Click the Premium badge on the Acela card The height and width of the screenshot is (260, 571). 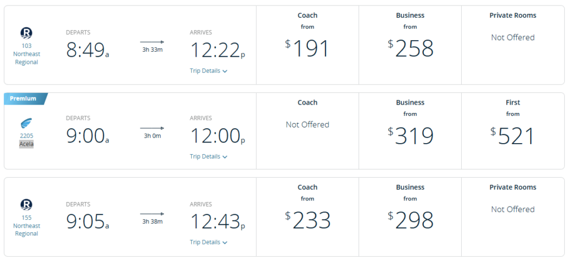pos(25,99)
